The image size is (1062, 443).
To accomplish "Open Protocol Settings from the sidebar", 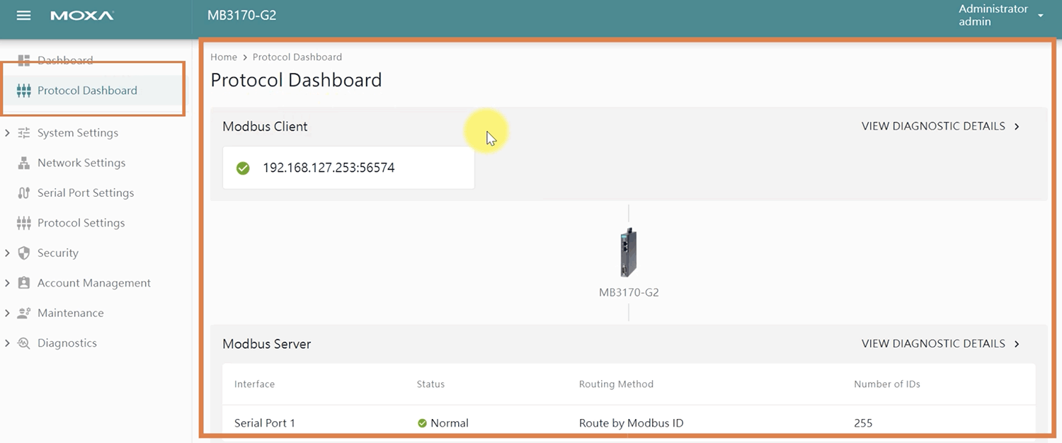I will point(81,223).
